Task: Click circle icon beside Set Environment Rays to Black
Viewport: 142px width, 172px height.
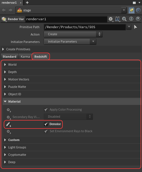Action: [x=9, y=132]
